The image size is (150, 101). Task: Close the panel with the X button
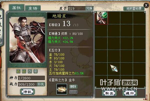click(x=146, y=5)
